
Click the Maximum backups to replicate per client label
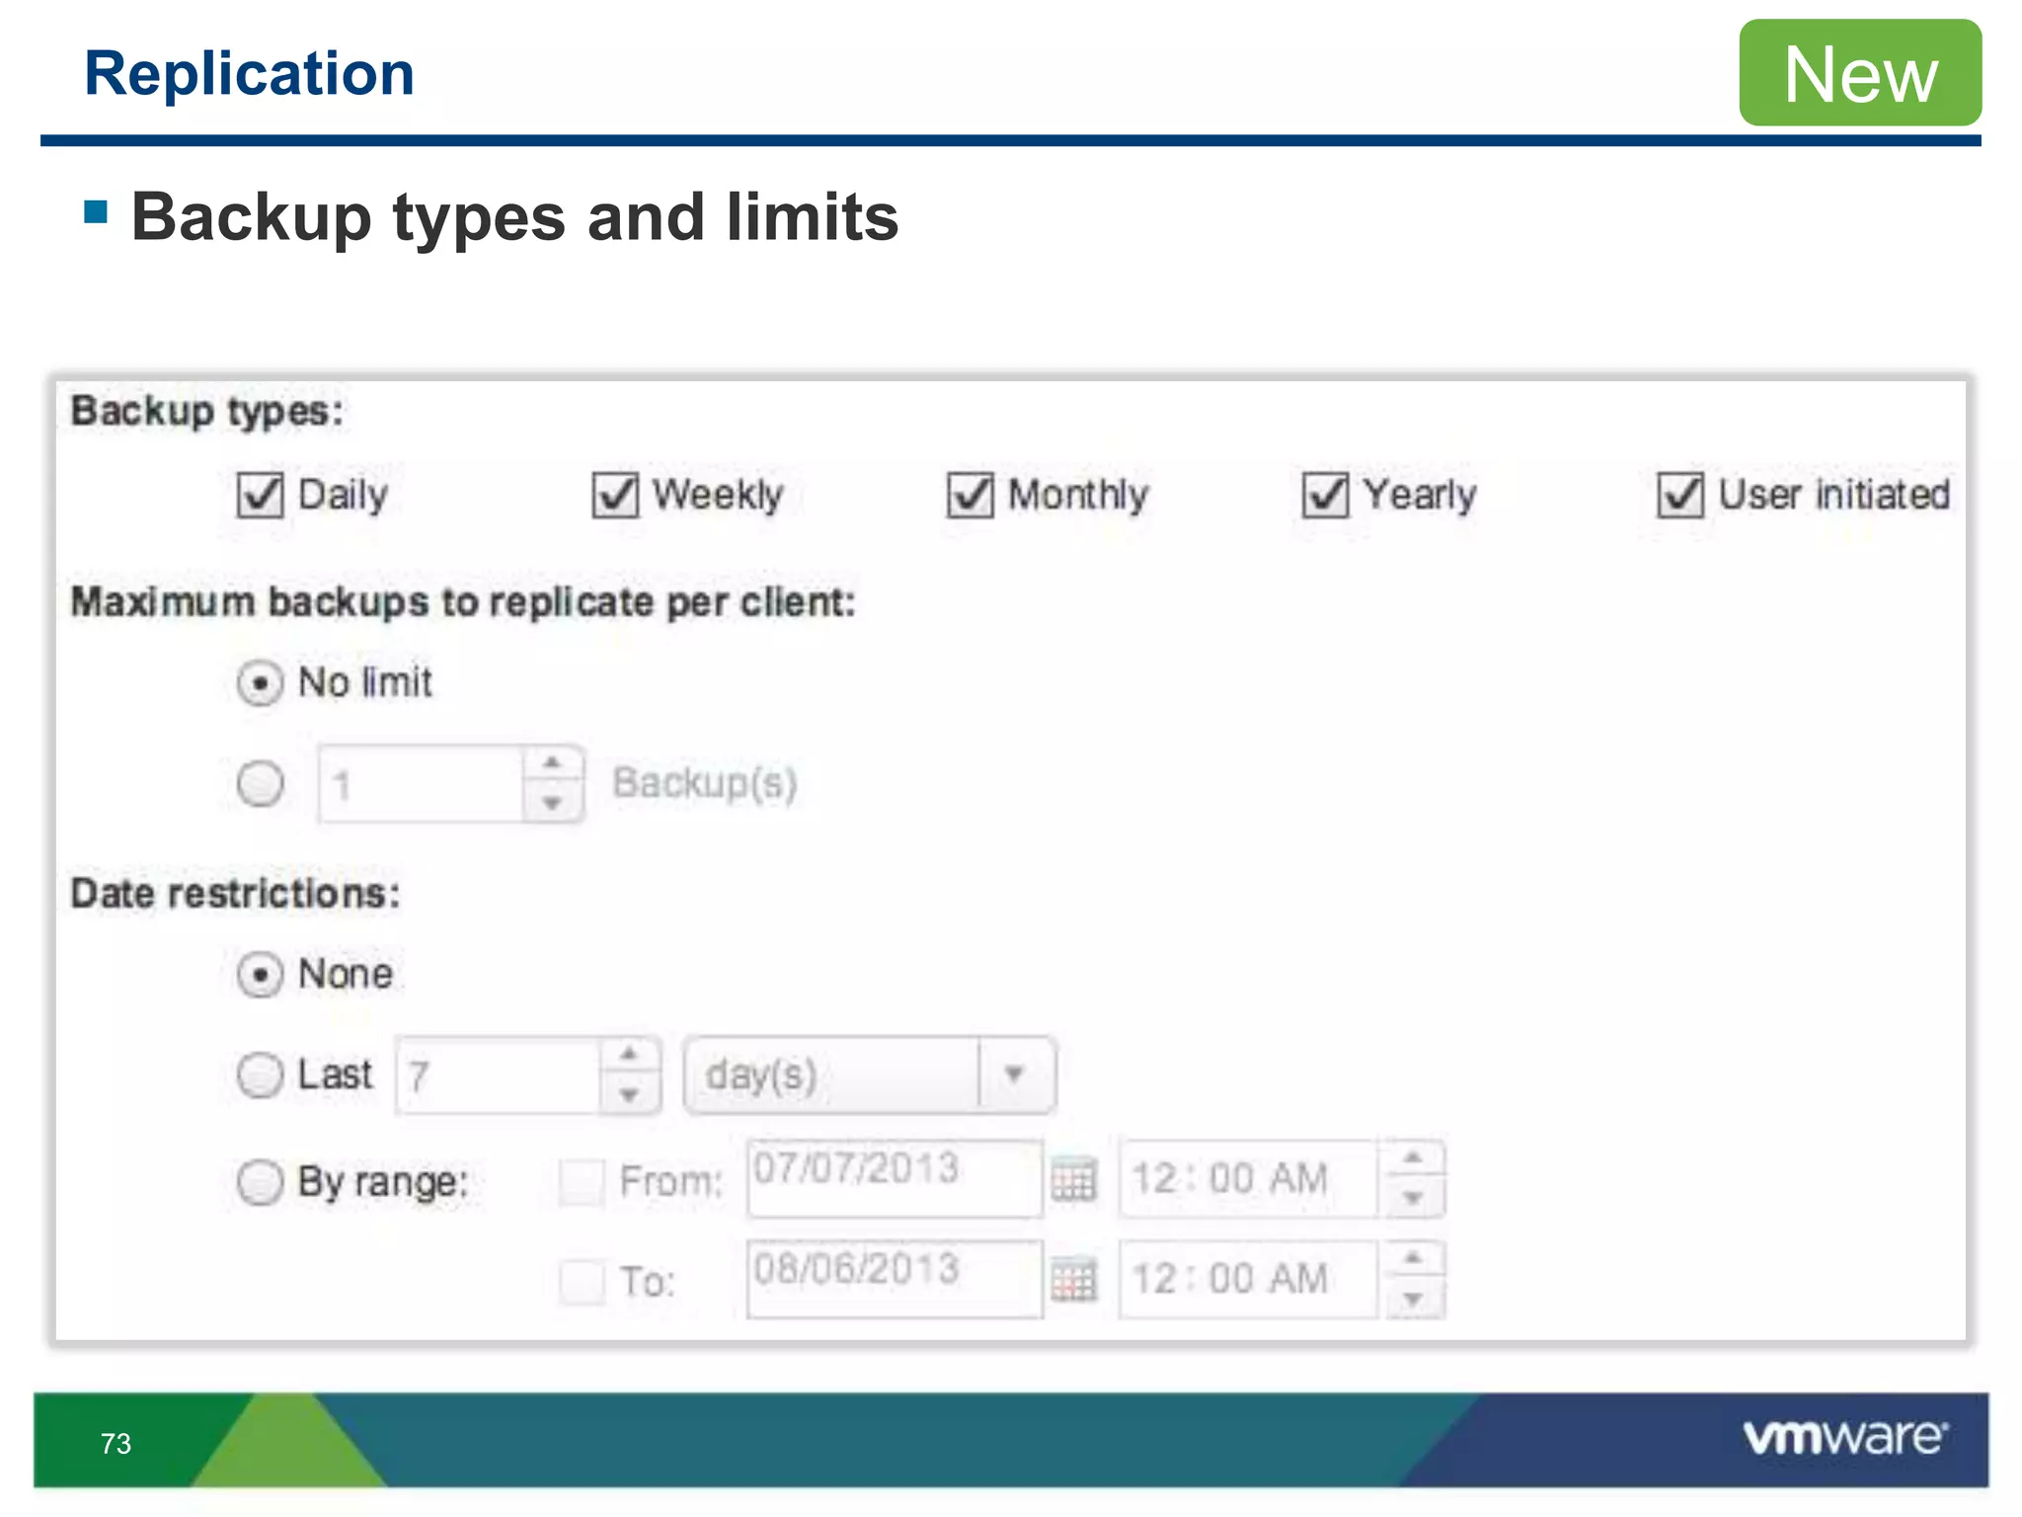(x=463, y=602)
